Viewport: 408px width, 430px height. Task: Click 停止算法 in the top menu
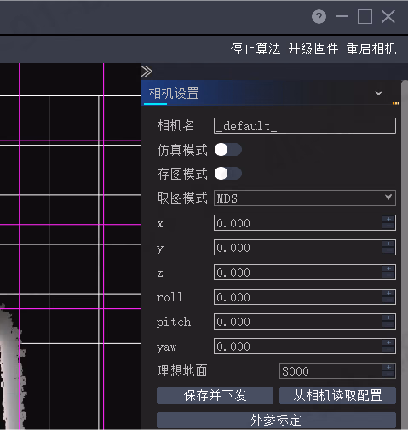256,49
